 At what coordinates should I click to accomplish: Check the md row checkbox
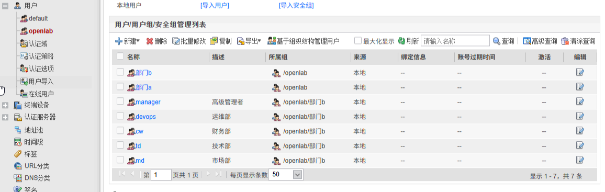[120, 160]
